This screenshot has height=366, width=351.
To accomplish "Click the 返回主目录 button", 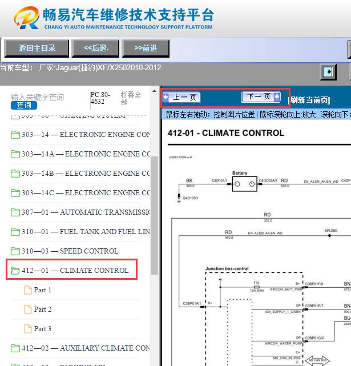I will point(37,49).
